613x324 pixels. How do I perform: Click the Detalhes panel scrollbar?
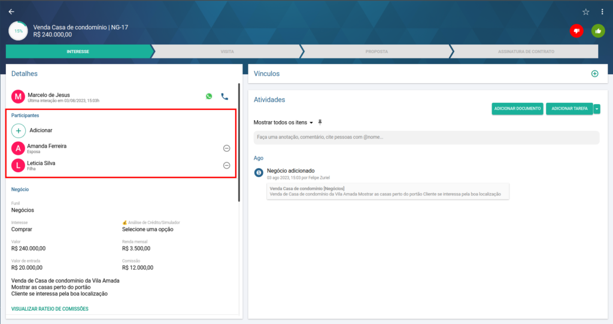click(239, 142)
